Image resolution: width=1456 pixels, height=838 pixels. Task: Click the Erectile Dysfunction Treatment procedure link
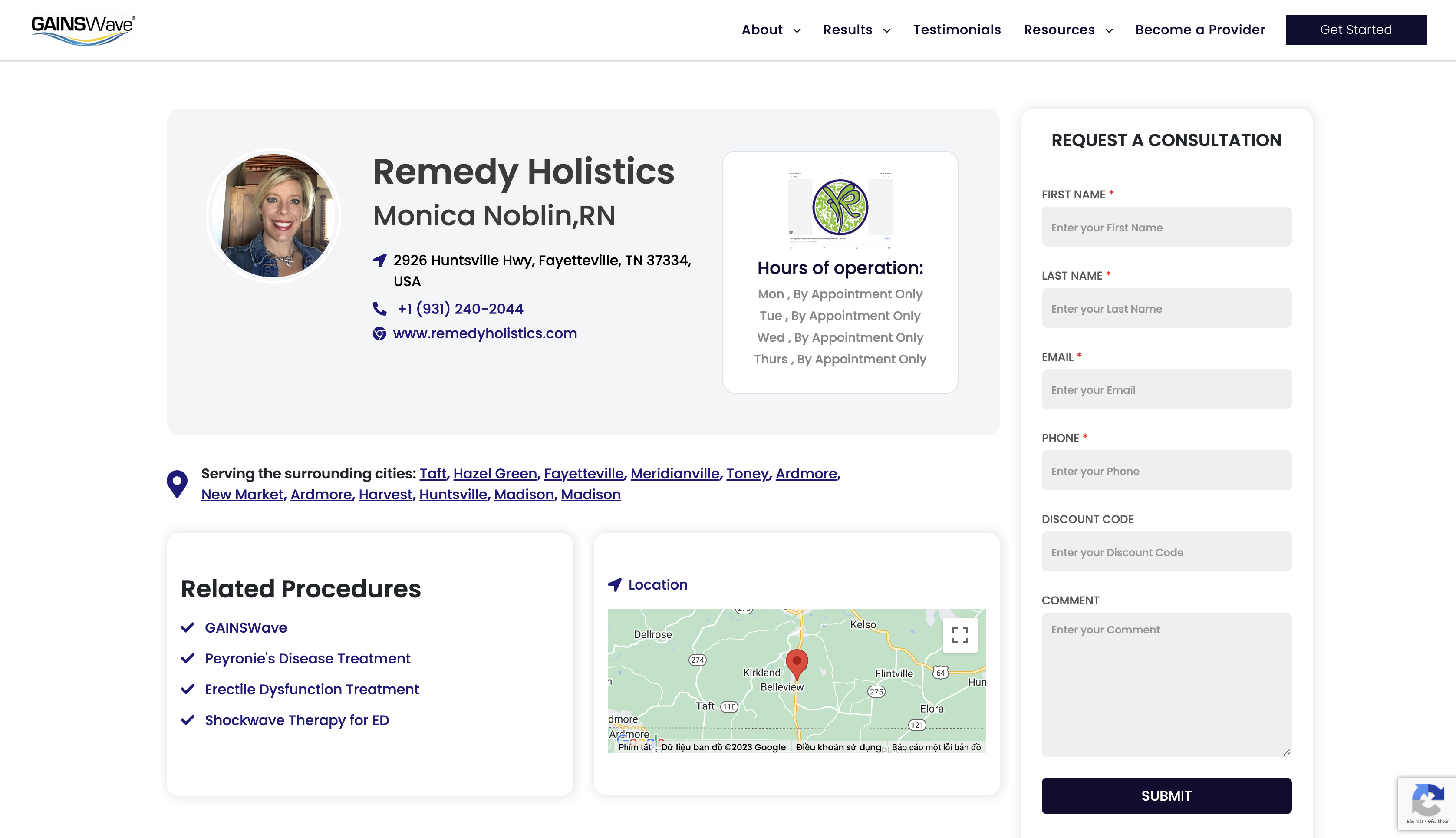tap(311, 689)
